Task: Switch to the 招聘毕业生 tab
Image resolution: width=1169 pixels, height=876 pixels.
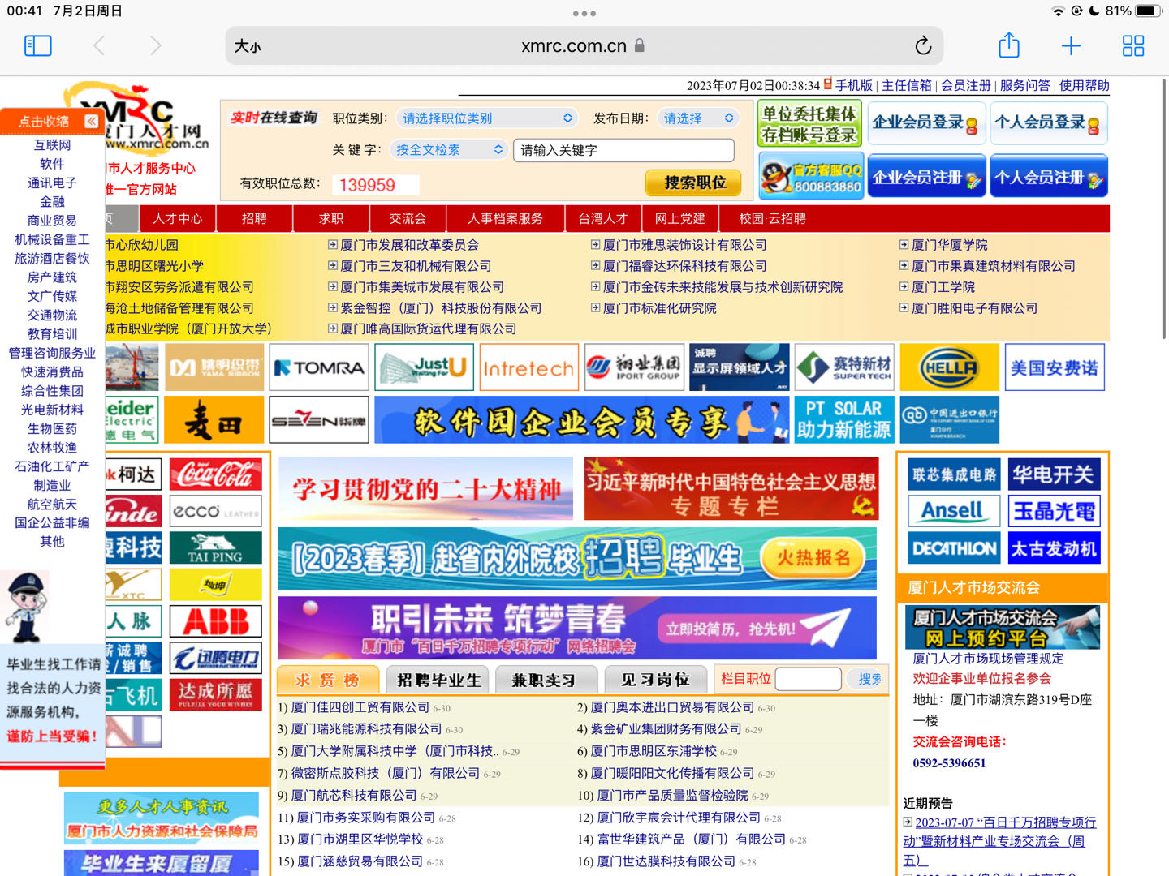Action: (439, 680)
